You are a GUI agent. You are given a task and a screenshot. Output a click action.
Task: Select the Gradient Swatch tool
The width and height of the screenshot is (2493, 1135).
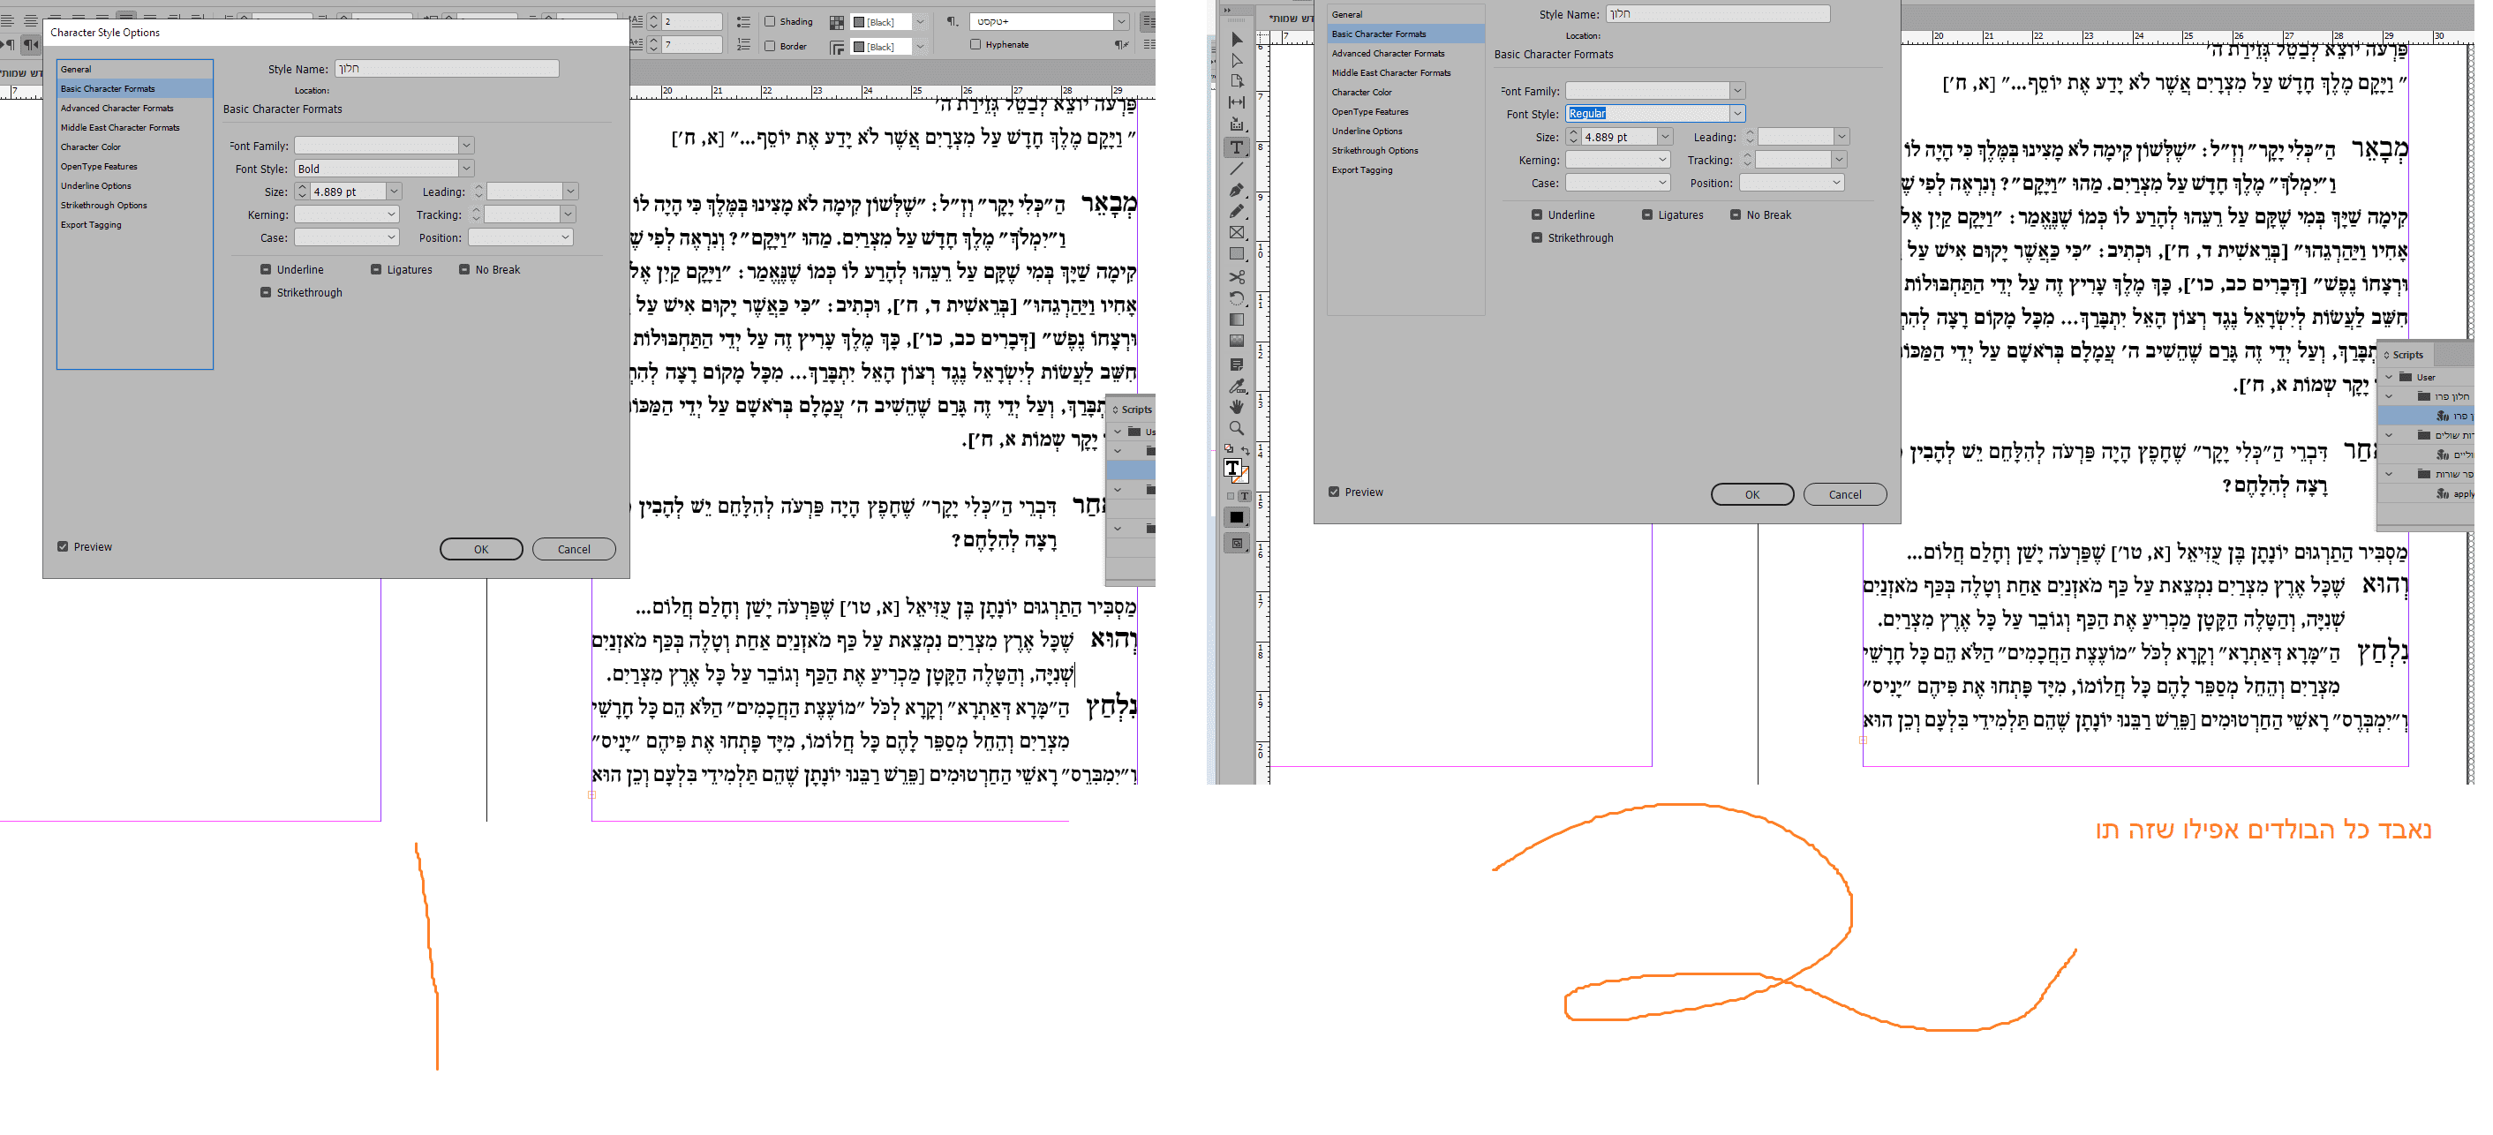coord(1237,319)
